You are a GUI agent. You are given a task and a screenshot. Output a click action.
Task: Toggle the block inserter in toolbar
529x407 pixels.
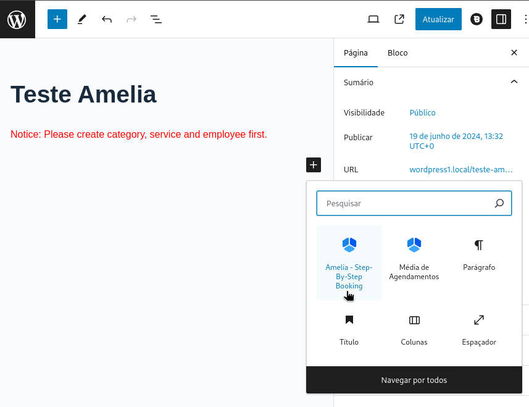point(57,19)
